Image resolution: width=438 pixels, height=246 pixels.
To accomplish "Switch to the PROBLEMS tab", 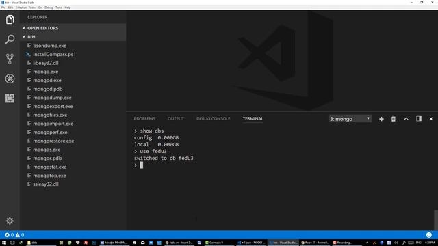I will coord(144,119).
